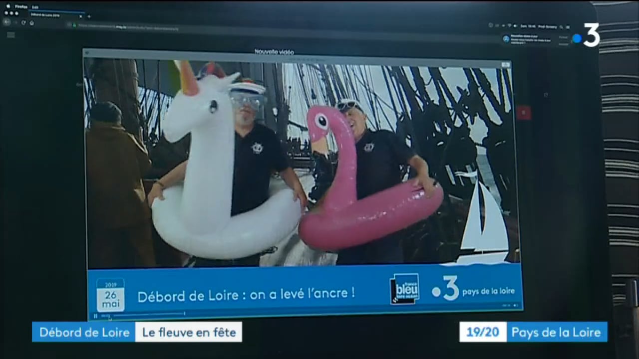The image size is (639, 359).
Task: Click the video progress bar
Action: coord(145,314)
